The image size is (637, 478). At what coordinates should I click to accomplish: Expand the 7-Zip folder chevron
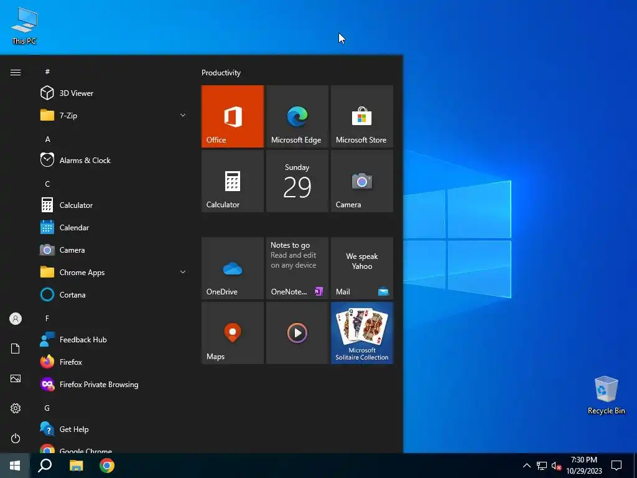(183, 115)
